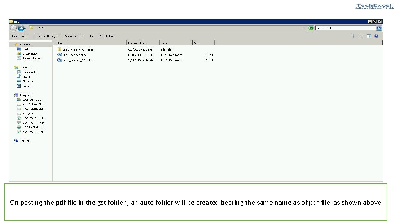Open the Pictures library

pyautogui.click(x=27, y=81)
